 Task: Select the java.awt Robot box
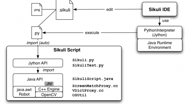click(24, 92)
